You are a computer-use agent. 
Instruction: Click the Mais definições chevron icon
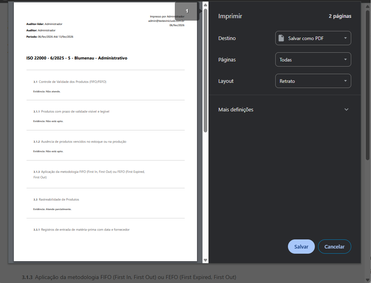pyautogui.click(x=346, y=109)
